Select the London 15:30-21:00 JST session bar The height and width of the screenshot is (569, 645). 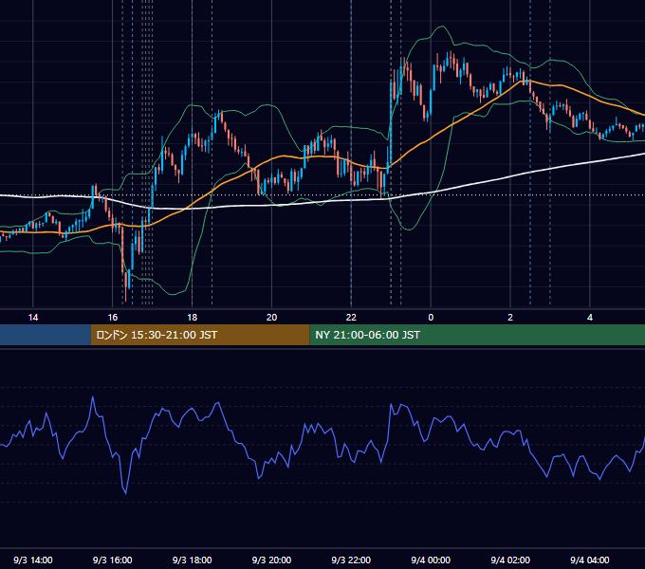click(200, 335)
